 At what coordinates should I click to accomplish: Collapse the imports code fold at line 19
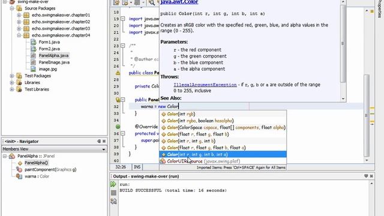[123, 19]
